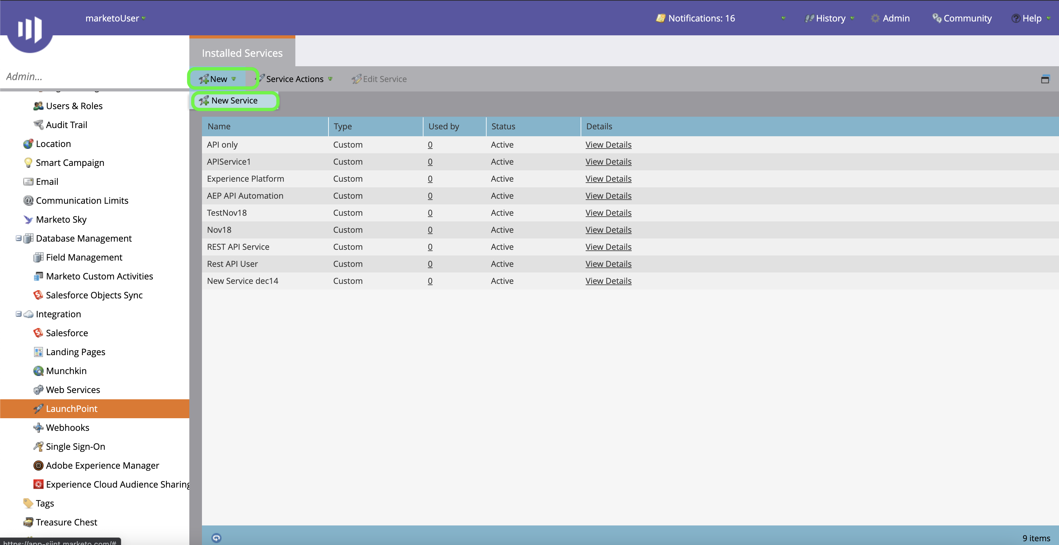
Task: Open the Audit Trail page
Action: tap(66, 125)
